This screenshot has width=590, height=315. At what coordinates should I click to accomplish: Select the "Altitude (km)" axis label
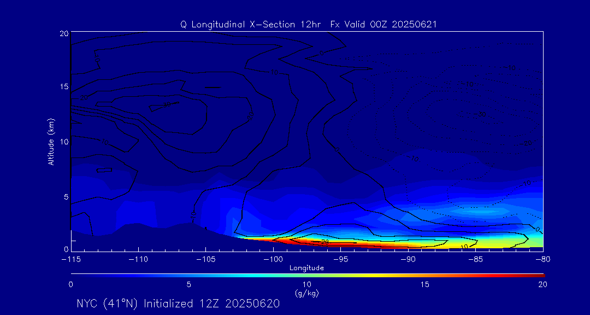pos(51,141)
